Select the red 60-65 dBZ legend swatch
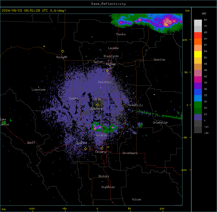217x212 pixels. click(198, 36)
